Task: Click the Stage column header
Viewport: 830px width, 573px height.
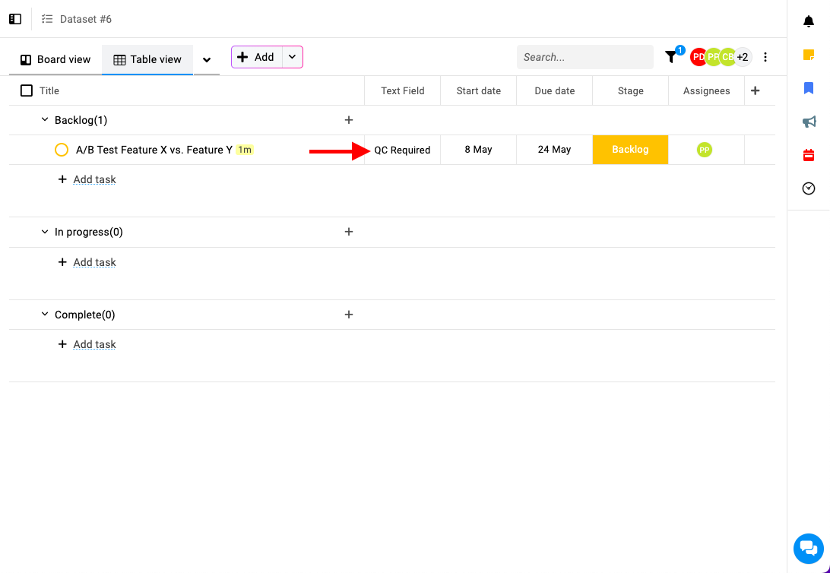Action: pos(630,91)
